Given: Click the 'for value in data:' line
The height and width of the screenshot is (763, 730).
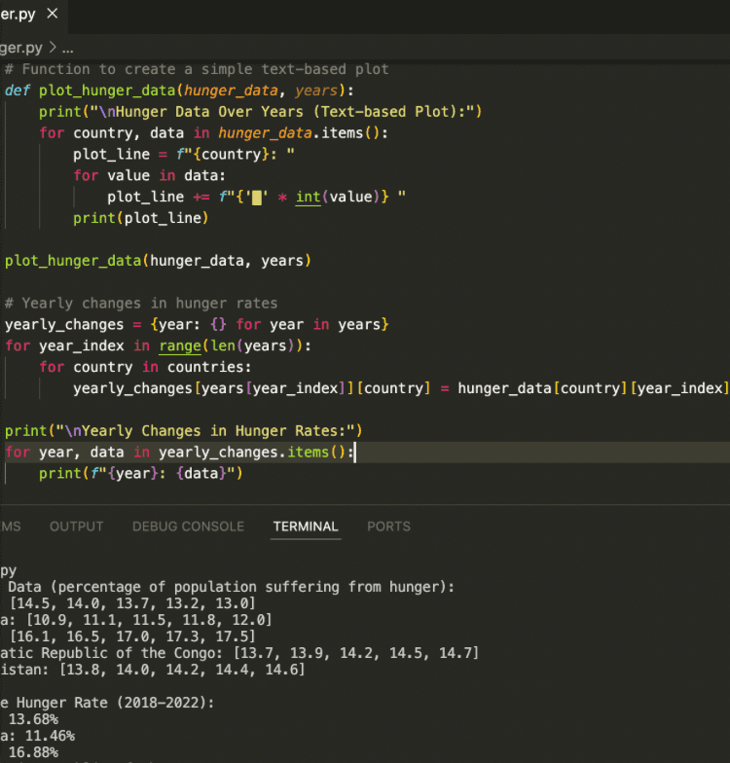Looking at the screenshot, I should pos(150,175).
